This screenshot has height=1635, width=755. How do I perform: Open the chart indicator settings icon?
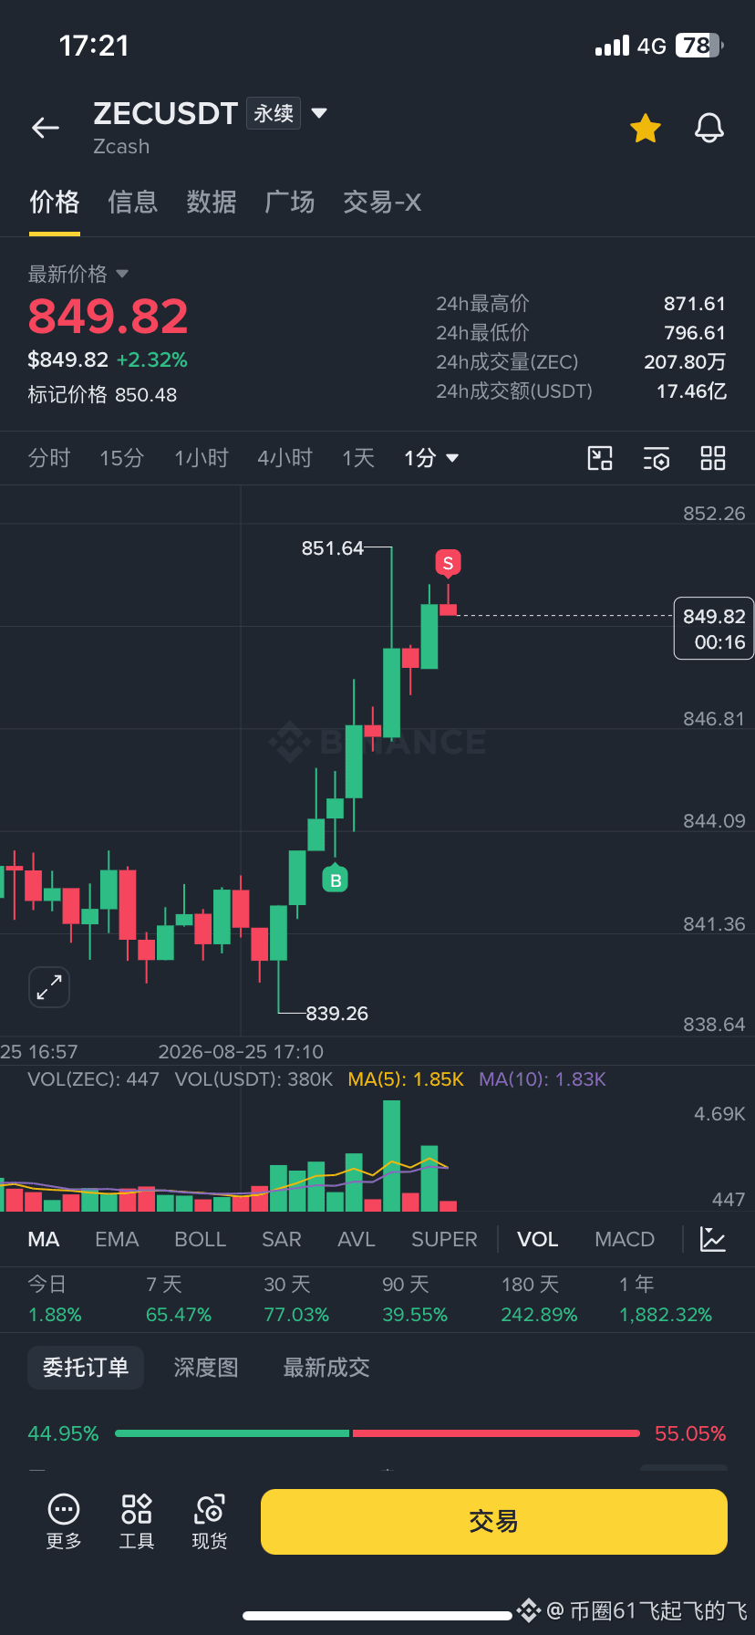pyautogui.click(x=657, y=458)
